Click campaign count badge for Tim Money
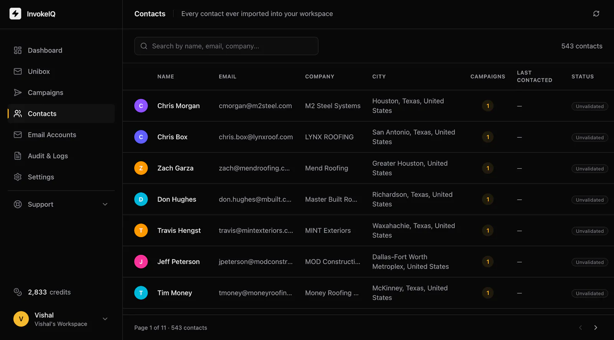The height and width of the screenshot is (340, 614). click(x=488, y=293)
